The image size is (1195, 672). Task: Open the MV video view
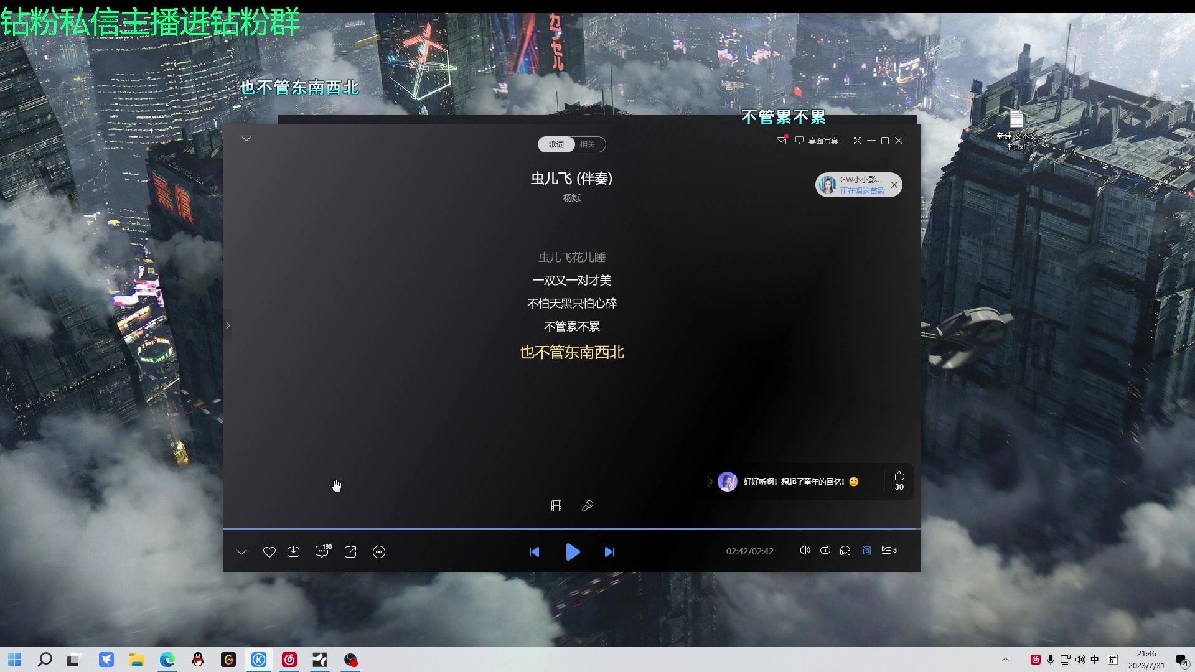click(556, 506)
